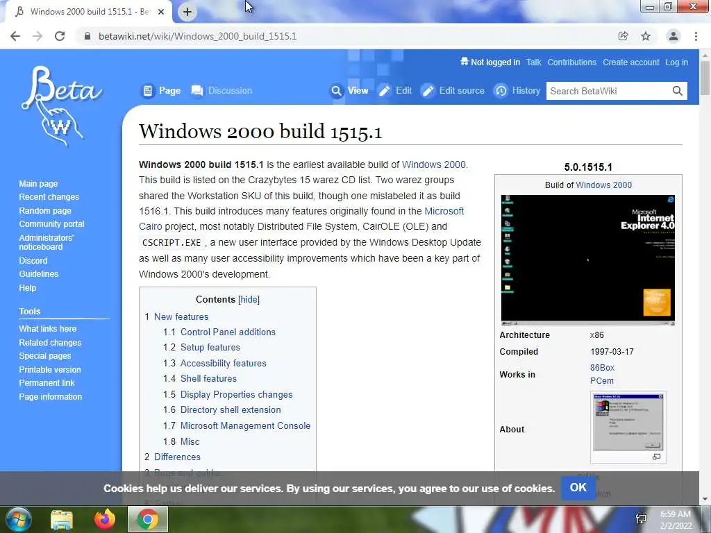Open Page information link
711x533 pixels.
coord(50,397)
